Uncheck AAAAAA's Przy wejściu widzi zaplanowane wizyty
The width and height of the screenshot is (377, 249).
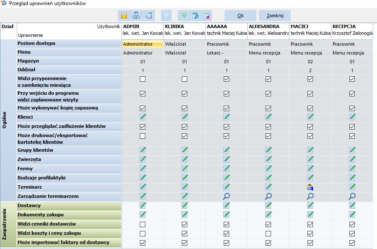pyautogui.click(x=226, y=93)
